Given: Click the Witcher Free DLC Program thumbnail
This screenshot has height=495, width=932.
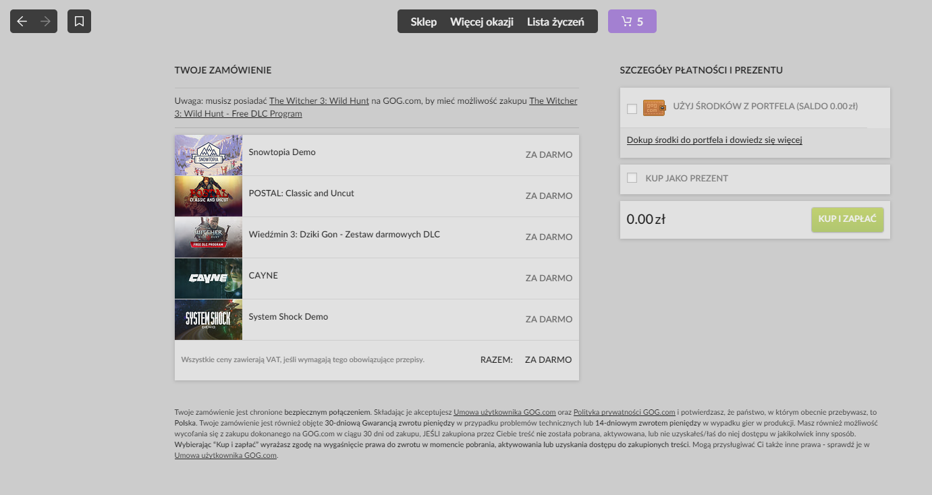Looking at the screenshot, I should tap(209, 237).
